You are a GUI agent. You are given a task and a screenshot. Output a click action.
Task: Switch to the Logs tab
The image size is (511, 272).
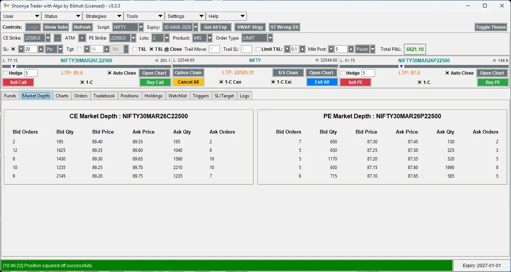coord(245,96)
